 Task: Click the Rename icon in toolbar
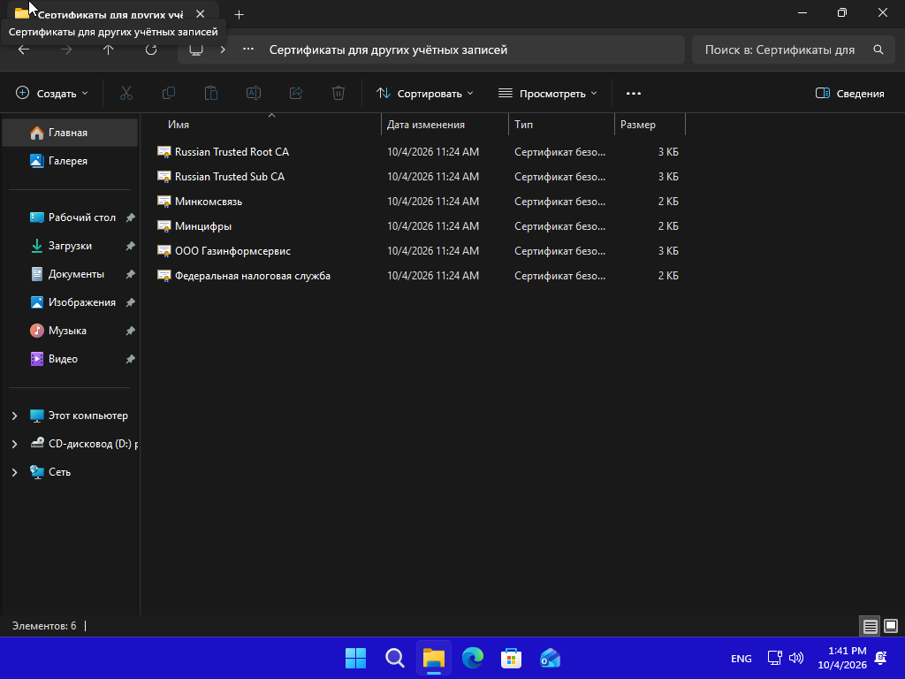[x=254, y=93]
